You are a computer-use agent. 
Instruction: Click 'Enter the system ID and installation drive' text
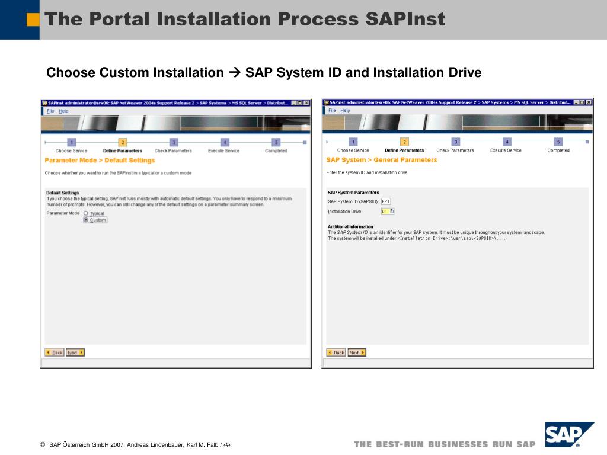[366, 172]
